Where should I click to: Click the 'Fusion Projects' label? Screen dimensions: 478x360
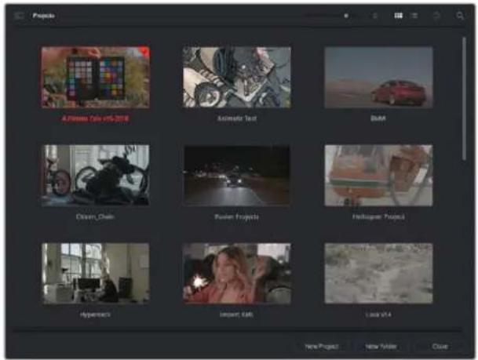point(237,216)
